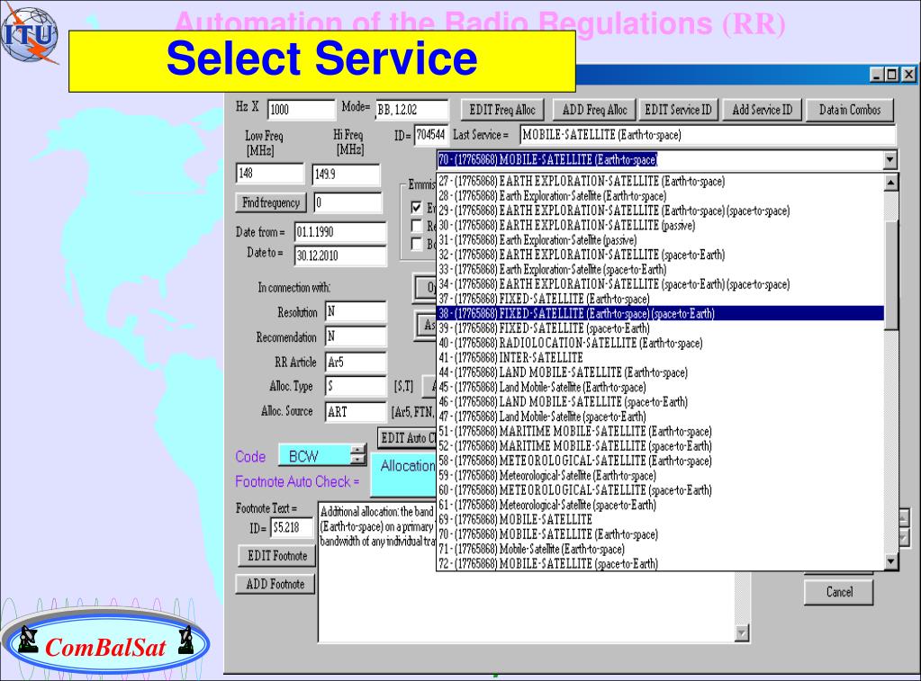Image resolution: width=921 pixels, height=681 pixels.
Task: Click the Find frequency button
Action: pos(271,202)
